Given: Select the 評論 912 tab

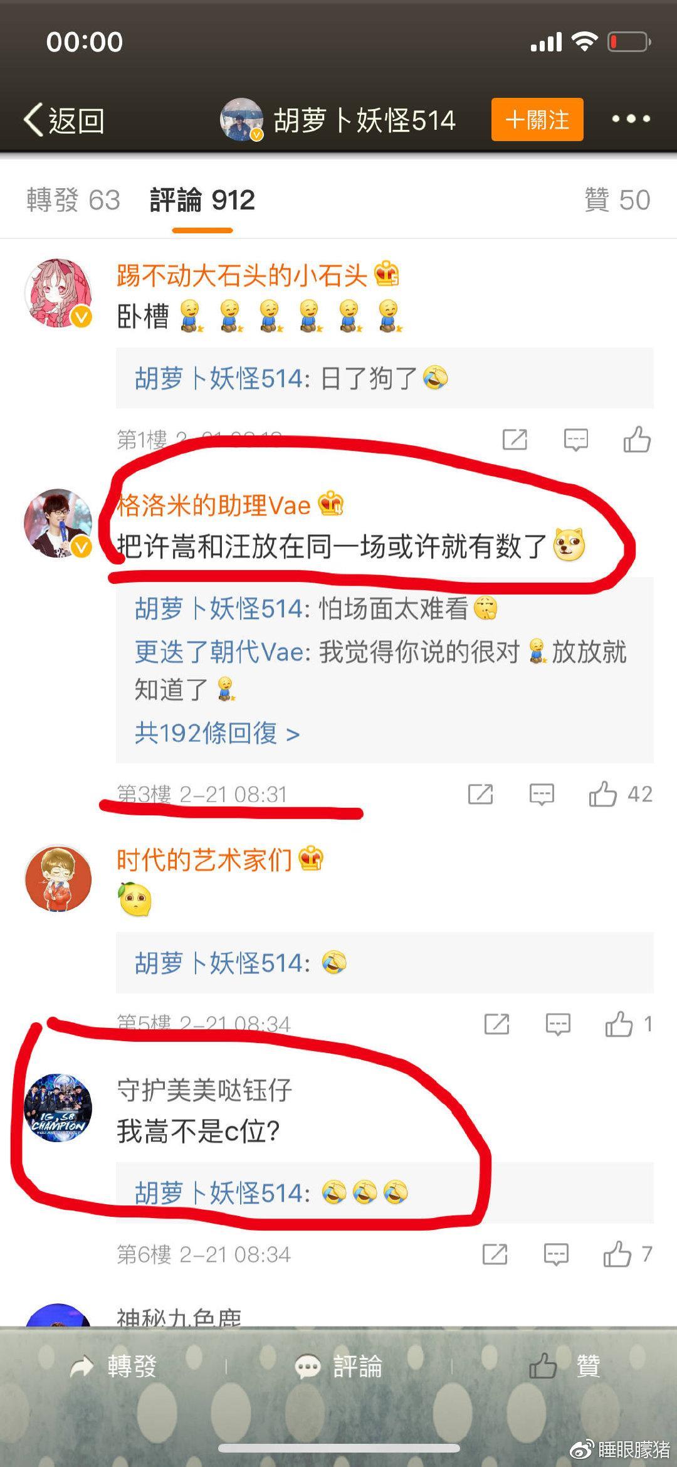Looking at the screenshot, I should (x=202, y=200).
